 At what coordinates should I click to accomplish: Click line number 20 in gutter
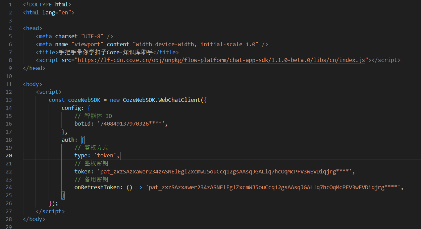tap(9, 156)
